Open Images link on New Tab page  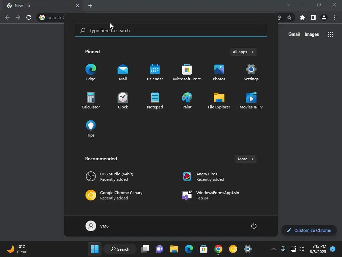312,34
